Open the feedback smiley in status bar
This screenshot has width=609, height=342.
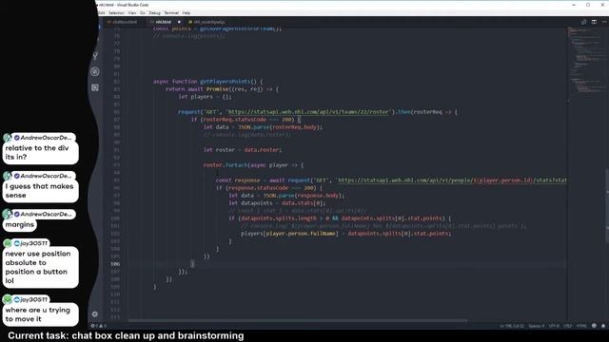pyautogui.click(x=594, y=326)
